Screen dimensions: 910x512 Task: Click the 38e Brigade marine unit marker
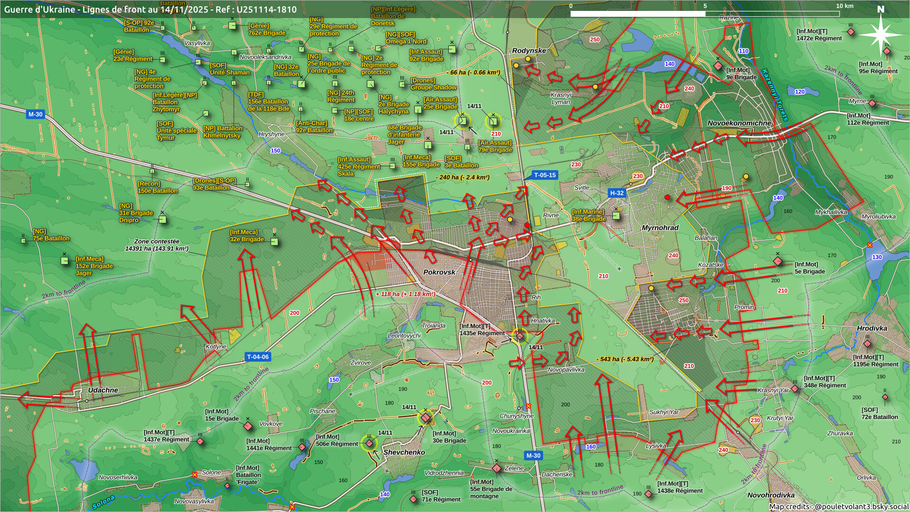pos(616,216)
